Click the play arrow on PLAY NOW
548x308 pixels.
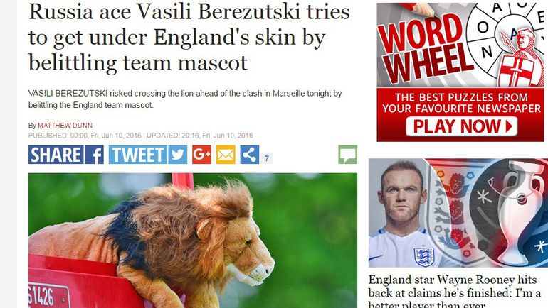tap(509, 126)
